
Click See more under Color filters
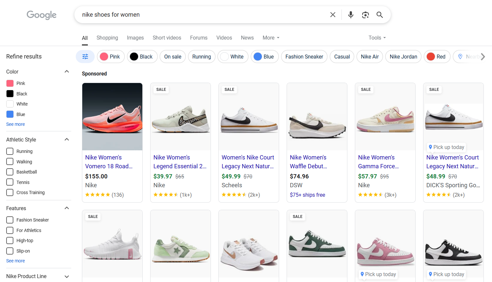pos(15,124)
